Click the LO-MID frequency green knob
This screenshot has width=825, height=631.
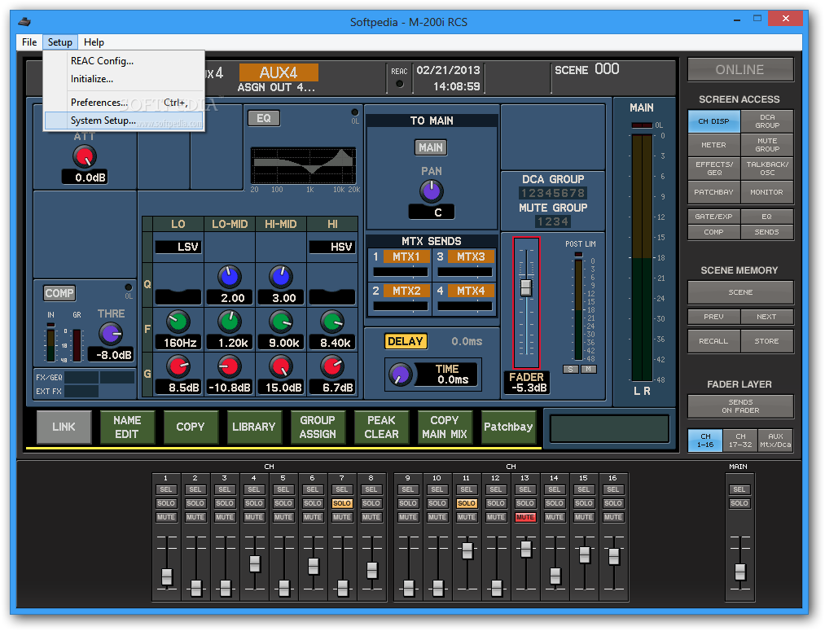[x=230, y=322]
